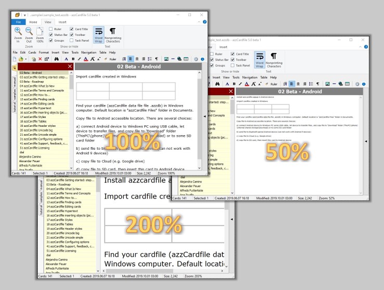This screenshot has height=290, width=384.
Task: Click the red-underlined font color A in 100% window
Action: (x=86, y=59)
